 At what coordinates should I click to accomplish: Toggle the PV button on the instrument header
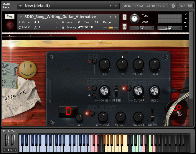coord(186,27)
